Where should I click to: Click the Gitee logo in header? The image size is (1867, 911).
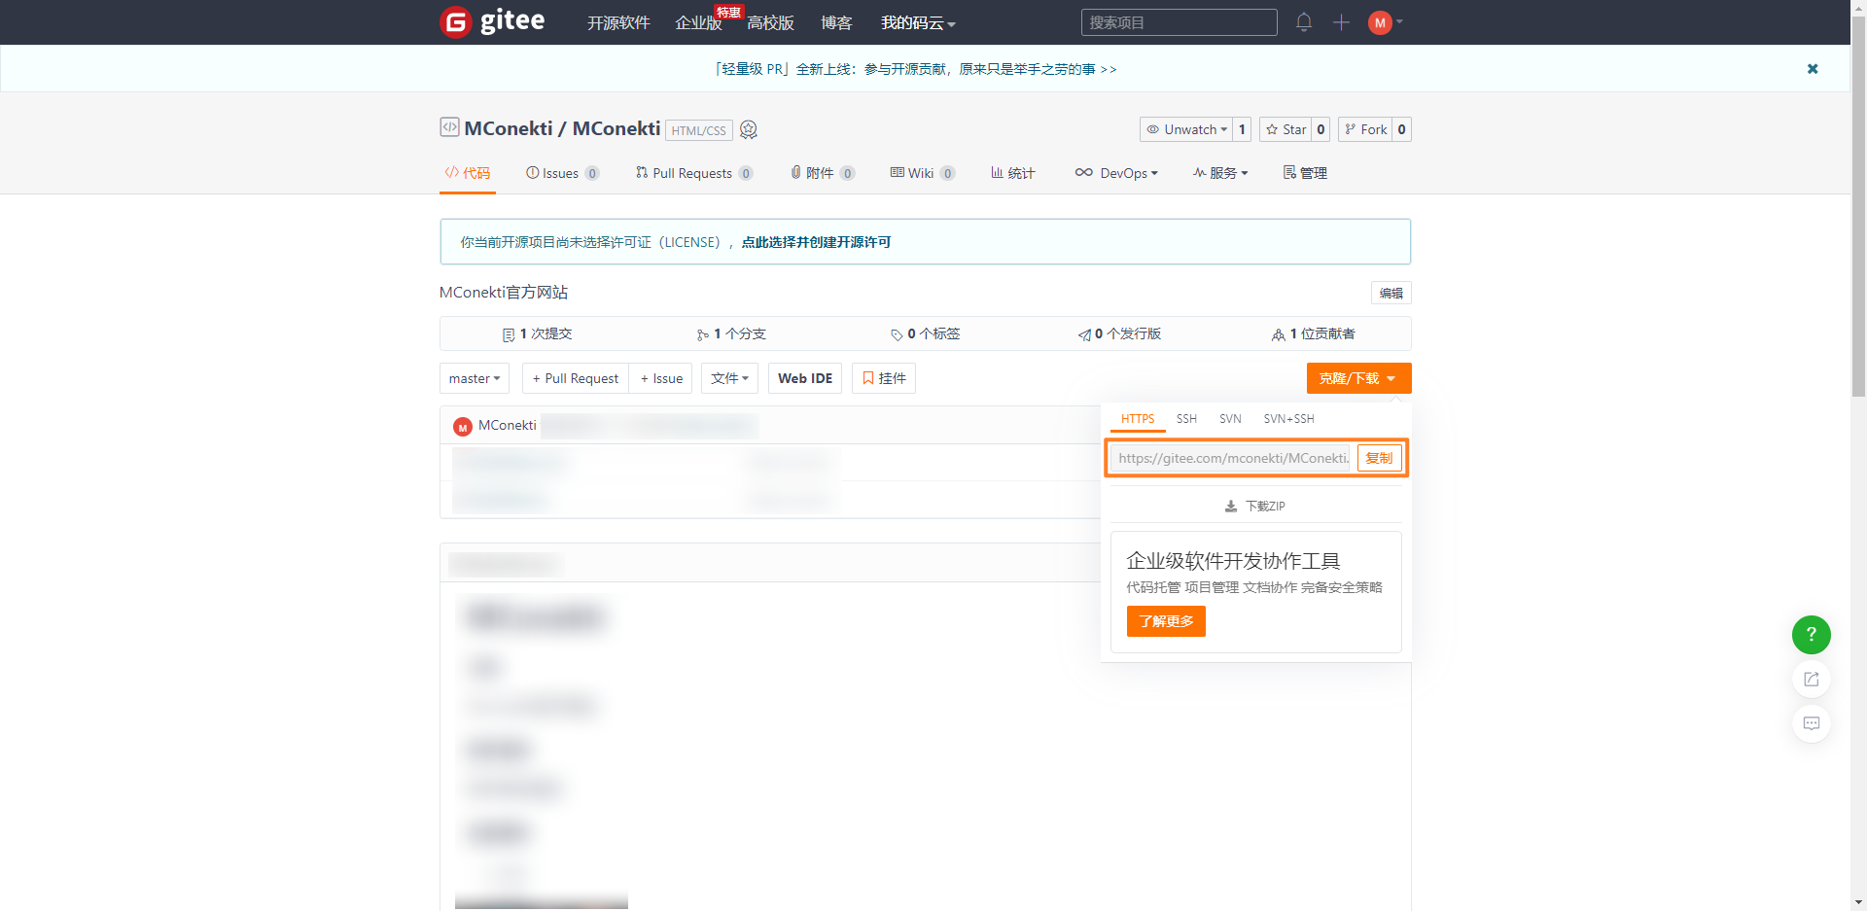tap(492, 21)
